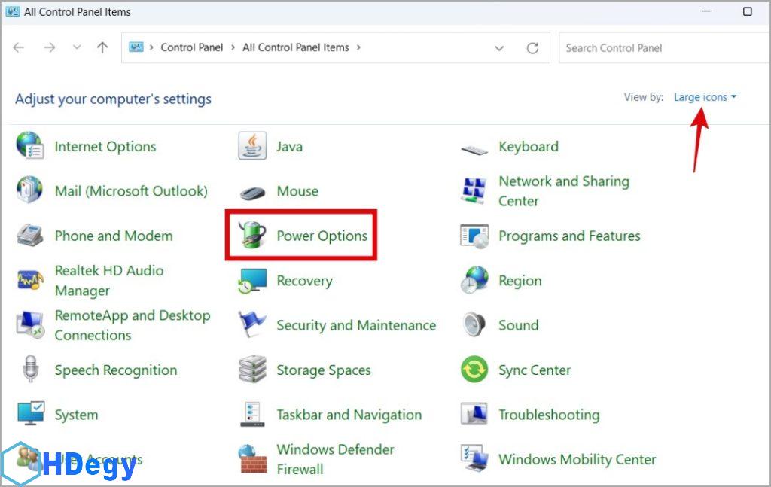Expand the View by Large icons dropdown
The height and width of the screenshot is (487, 771).
pyautogui.click(x=705, y=97)
